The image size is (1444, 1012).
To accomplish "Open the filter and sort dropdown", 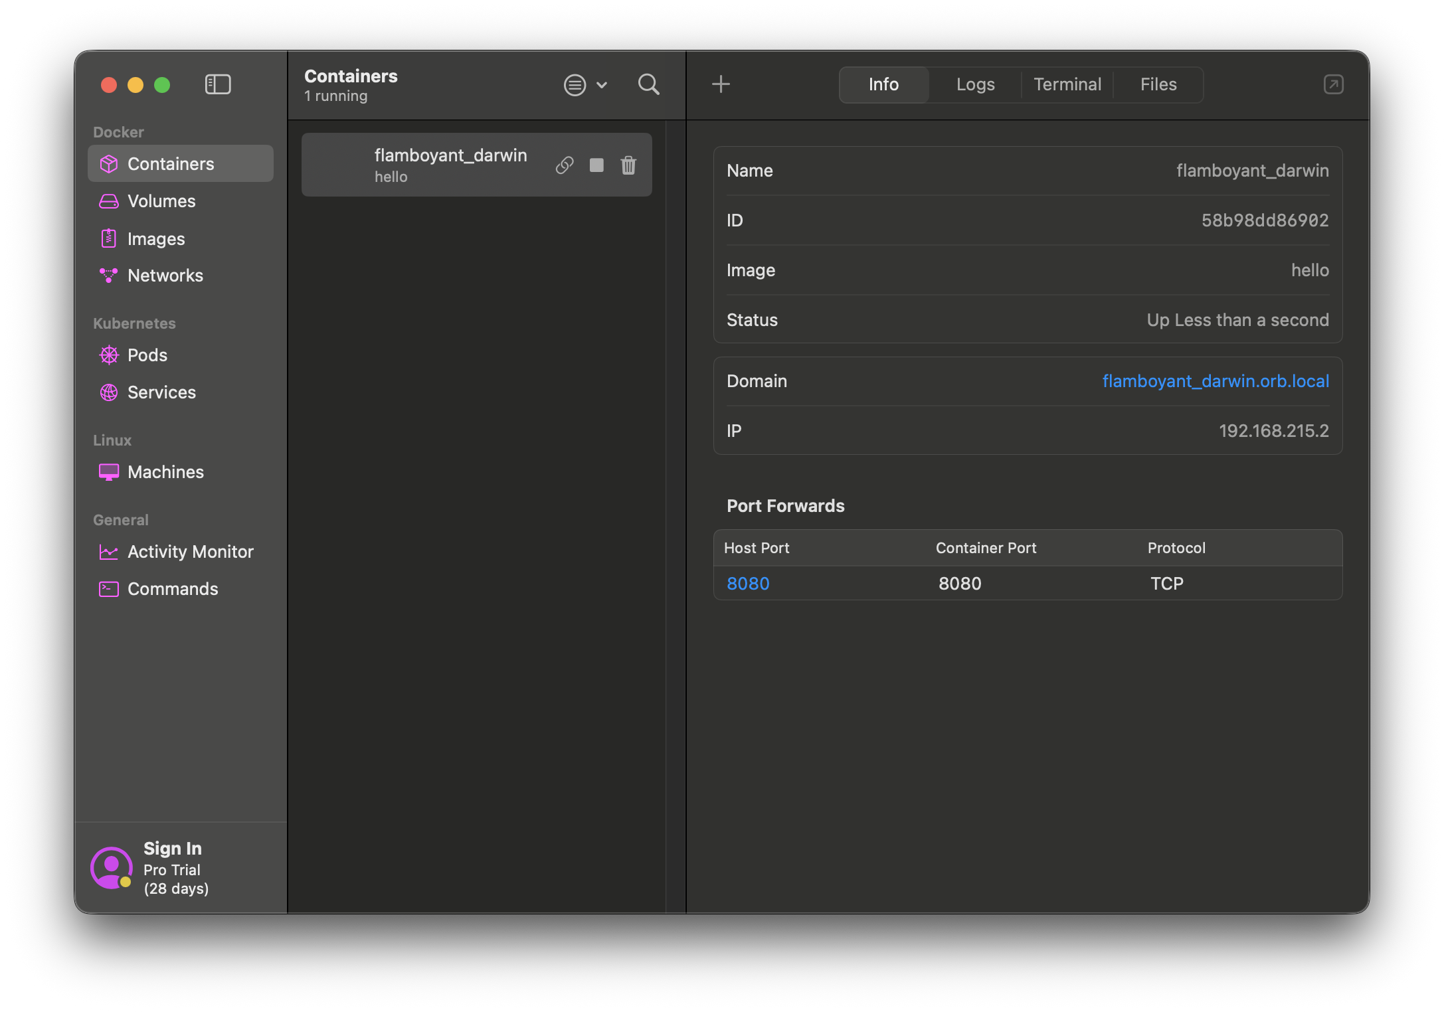I will point(585,85).
